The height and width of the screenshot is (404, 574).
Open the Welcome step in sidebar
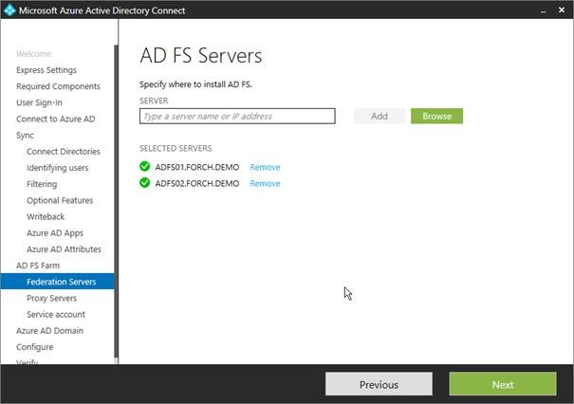click(33, 54)
